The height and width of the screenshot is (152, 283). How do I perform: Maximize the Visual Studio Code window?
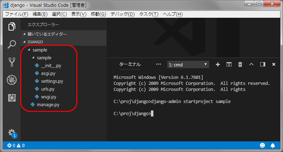point(259,4)
